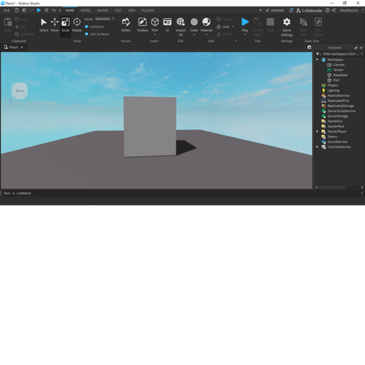This screenshot has height=365, width=365.
Task: Switch to the MODEL ribbon tab
Action: click(86, 11)
